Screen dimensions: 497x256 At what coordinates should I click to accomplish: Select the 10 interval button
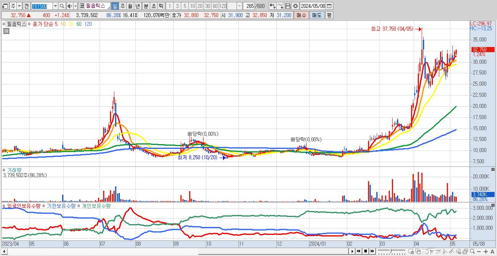point(192,6)
